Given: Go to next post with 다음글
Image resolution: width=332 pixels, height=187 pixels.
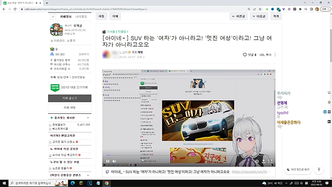Looking at the screenshot, I should pos(259,17).
